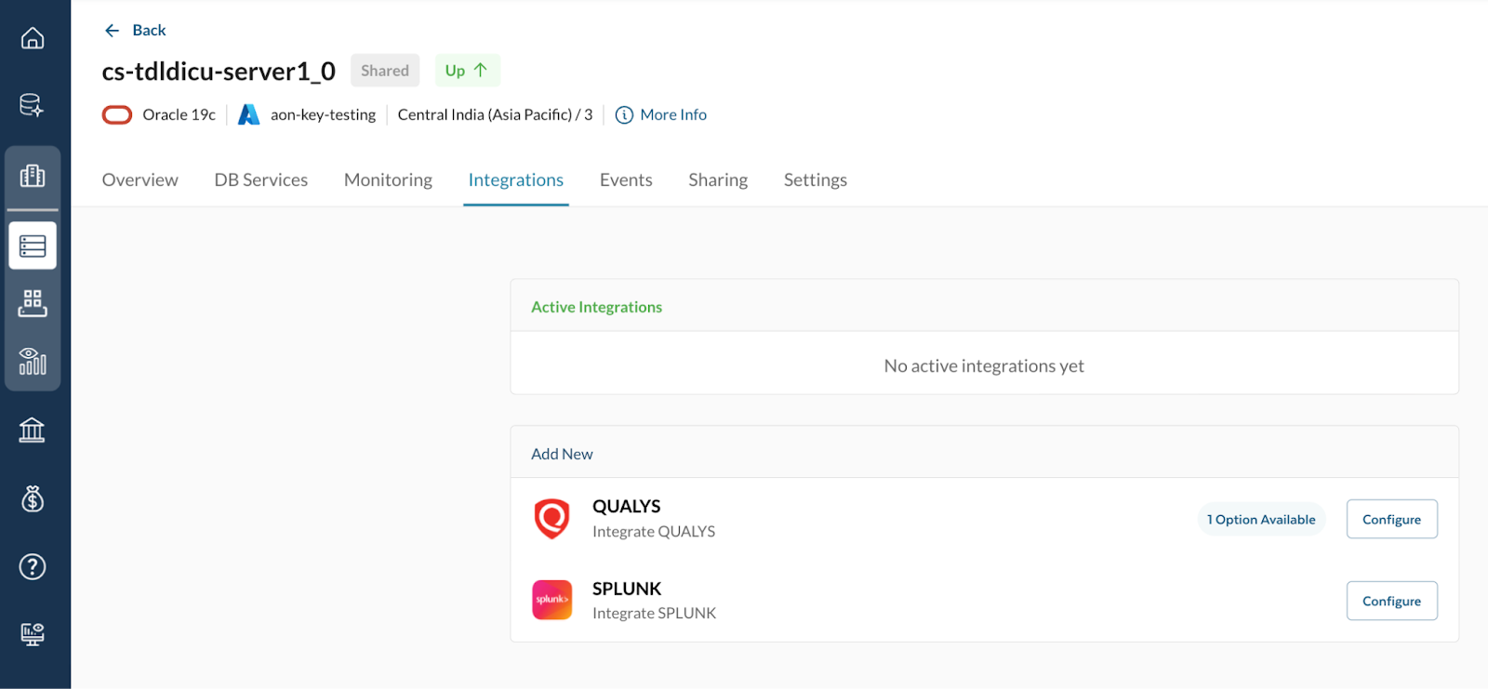
Task: Open the bank governance icon in sidebar
Action: pos(33,431)
